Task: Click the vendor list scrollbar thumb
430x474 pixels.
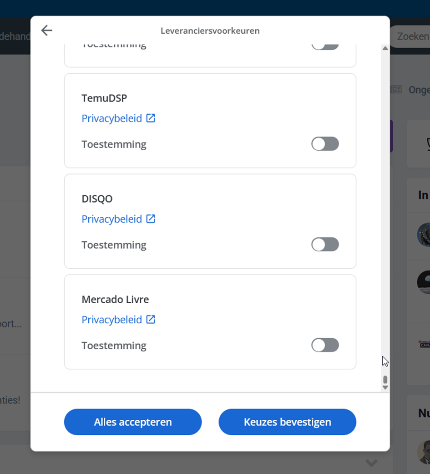Action: point(385,380)
